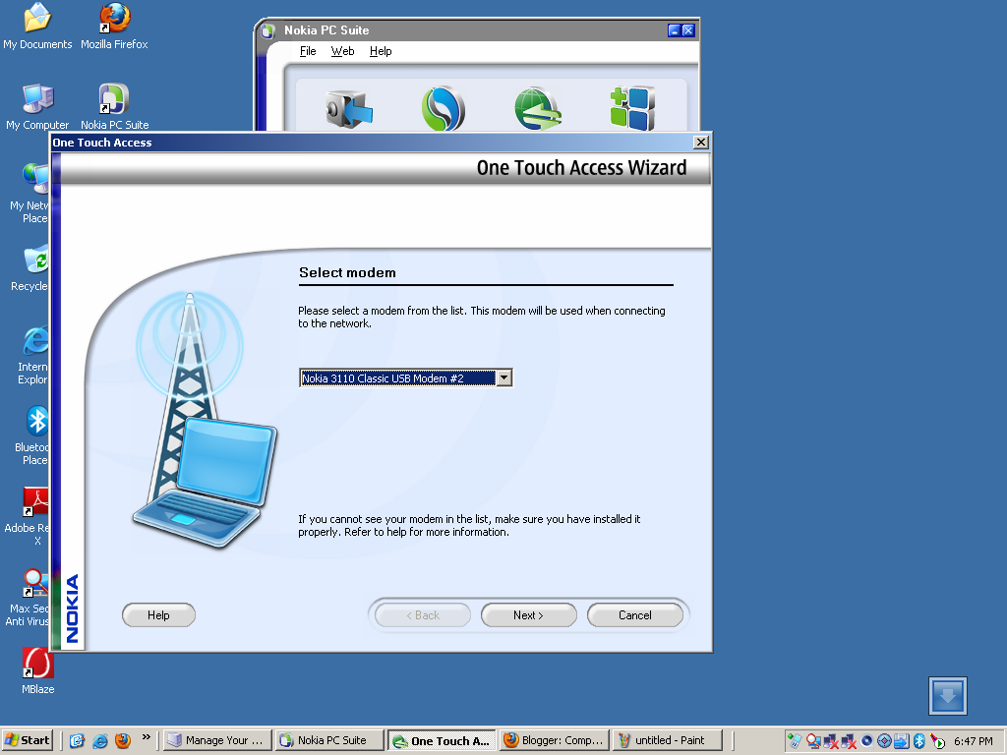The image size is (1007, 755).
Task: Select the Adobe Reader X desktop icon
Action: 27,516
